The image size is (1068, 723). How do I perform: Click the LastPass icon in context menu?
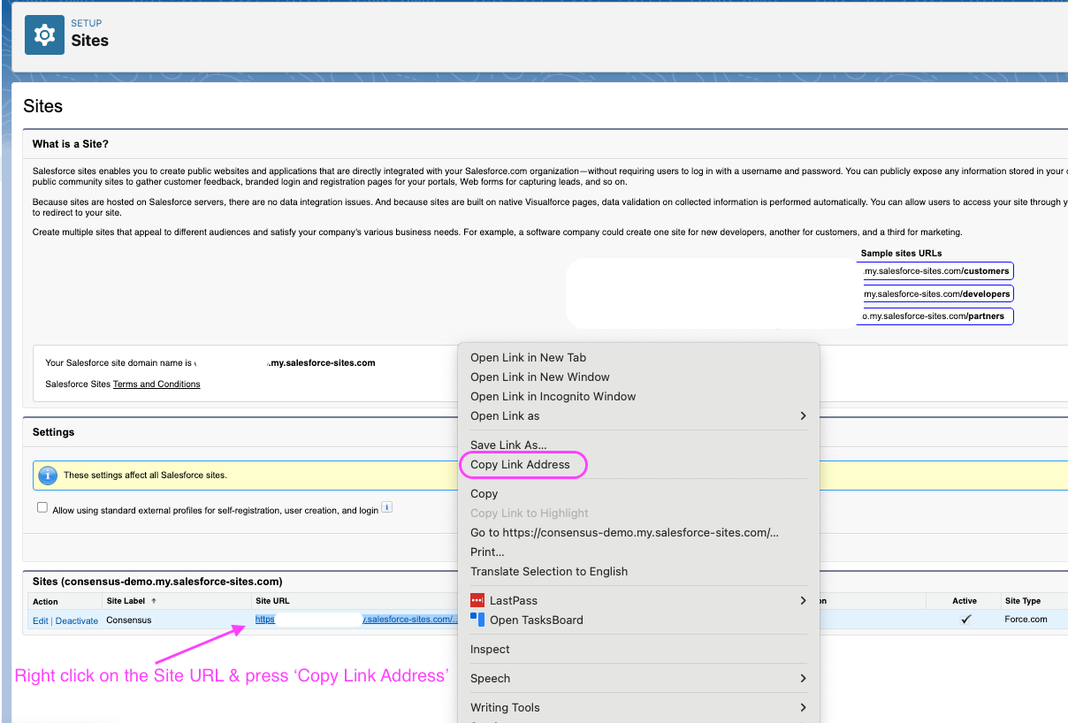coord(477,600)
